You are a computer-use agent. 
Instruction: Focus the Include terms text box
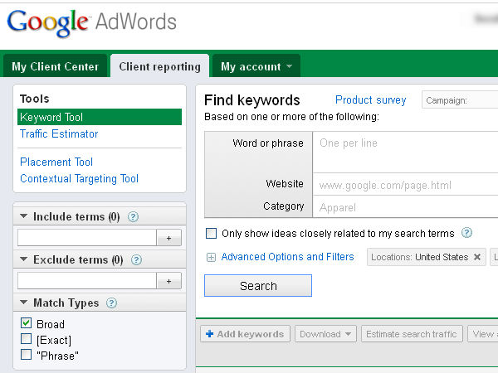pos(87,238)
